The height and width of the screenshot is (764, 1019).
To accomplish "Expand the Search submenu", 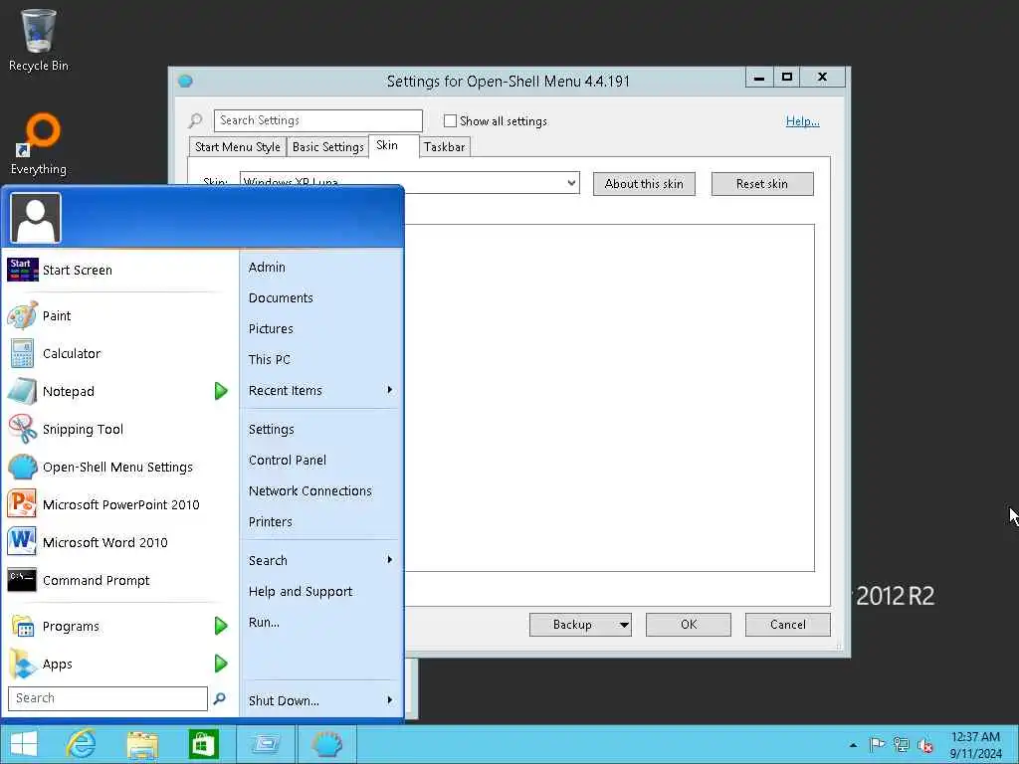I will coord(390,560).
